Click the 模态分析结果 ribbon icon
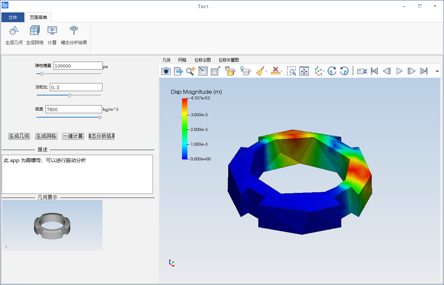This screenshot has width=444, height=285. pyautogui.click(x=74, y=30)
